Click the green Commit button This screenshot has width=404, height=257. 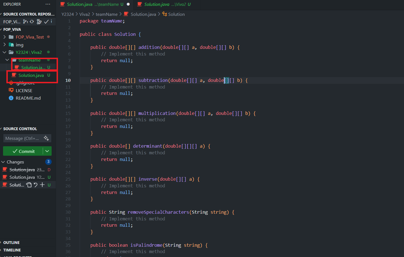23,151
